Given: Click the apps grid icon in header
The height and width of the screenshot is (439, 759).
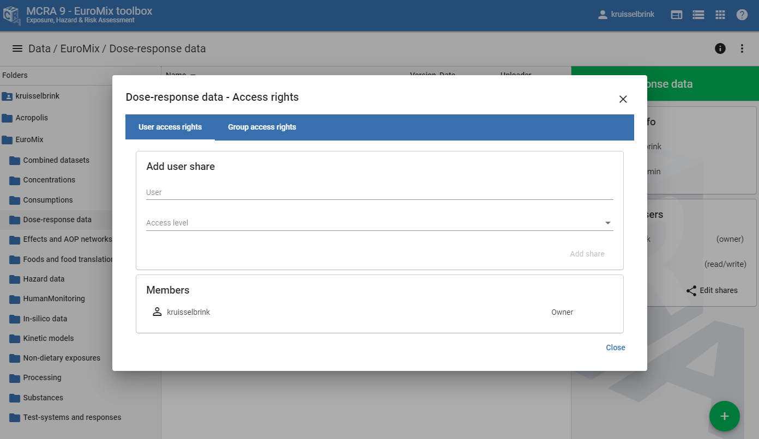Looking at the screenshot, I should (x=720, y=15).
